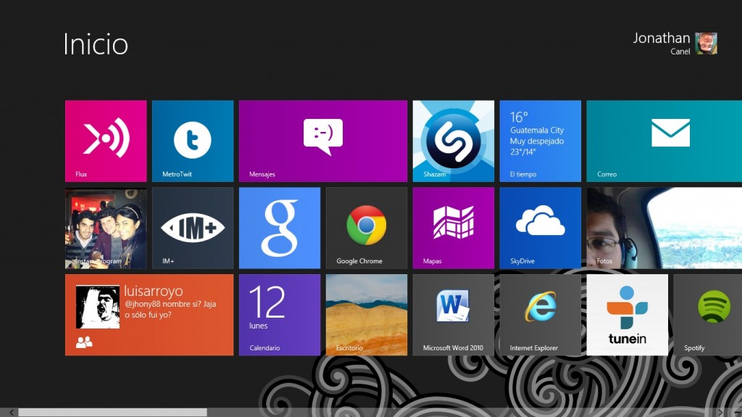Open Calendario tile showing 12 lunes

pyautogui.click(x=279, y=315)
